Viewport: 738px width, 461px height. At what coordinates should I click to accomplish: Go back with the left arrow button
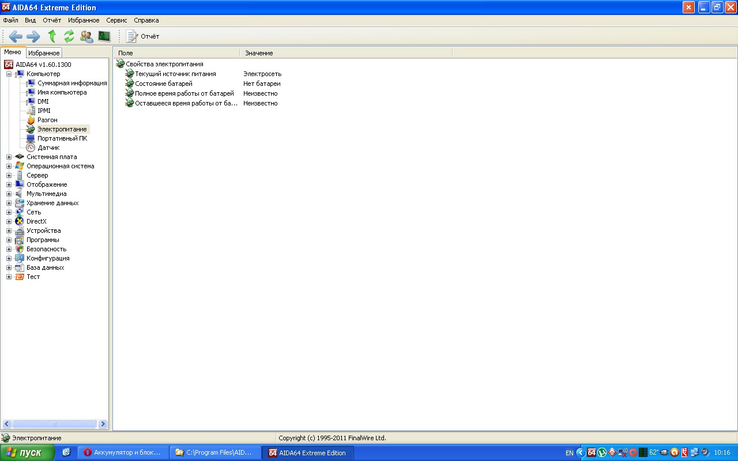point(16,36)
